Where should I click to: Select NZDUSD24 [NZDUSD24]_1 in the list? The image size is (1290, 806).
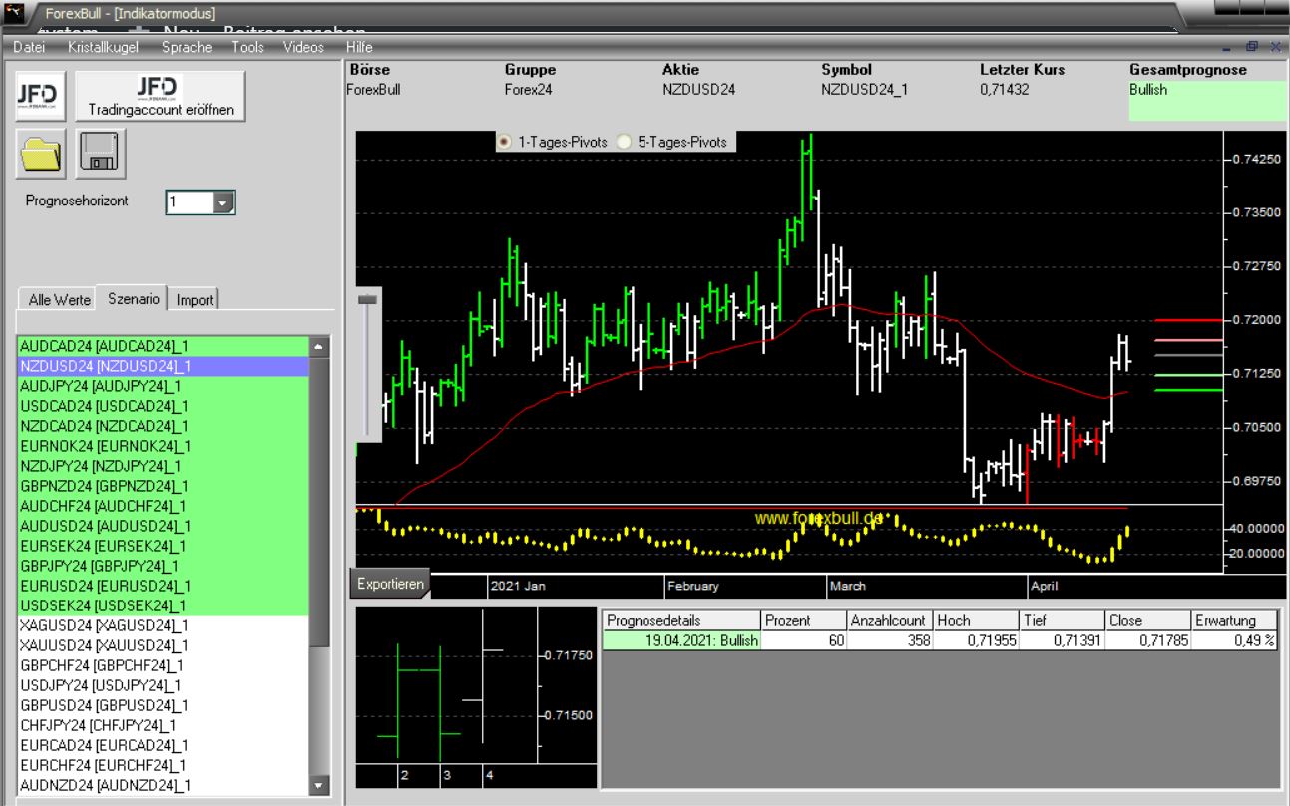coord(164,366)
